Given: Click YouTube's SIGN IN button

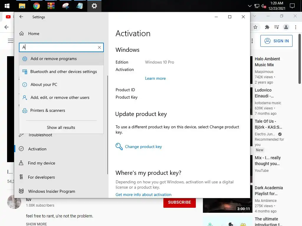Looking at the screenshot, I should 276,41.
